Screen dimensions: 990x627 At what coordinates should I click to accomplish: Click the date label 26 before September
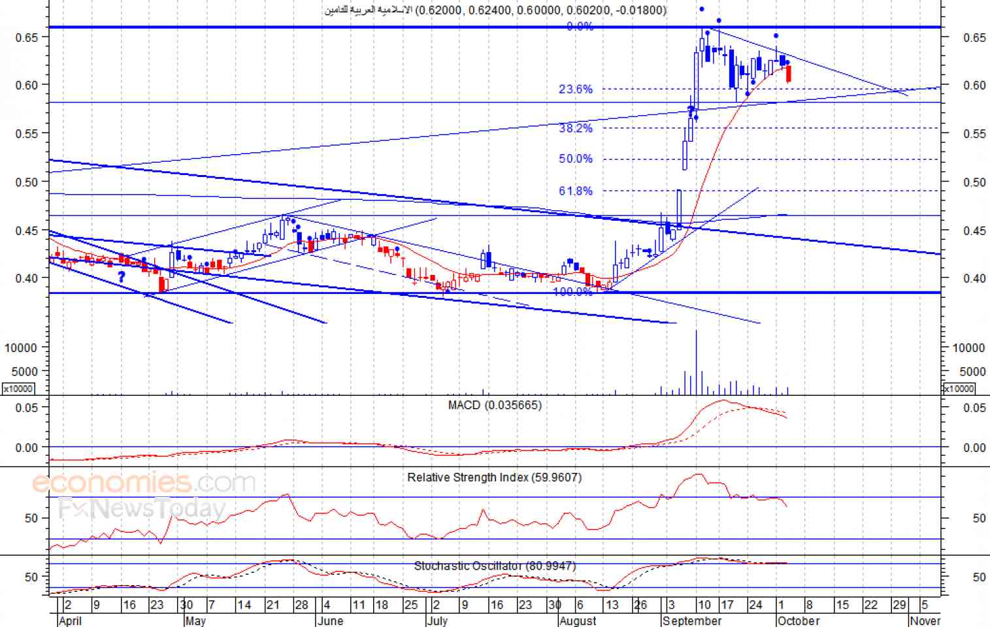(640, 605)
